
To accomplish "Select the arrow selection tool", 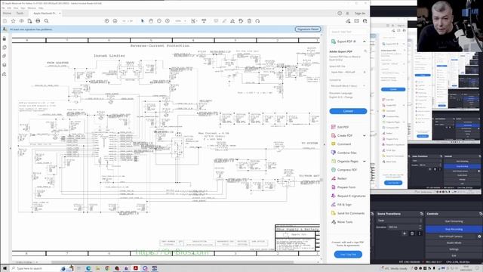I will click(143, 21).
